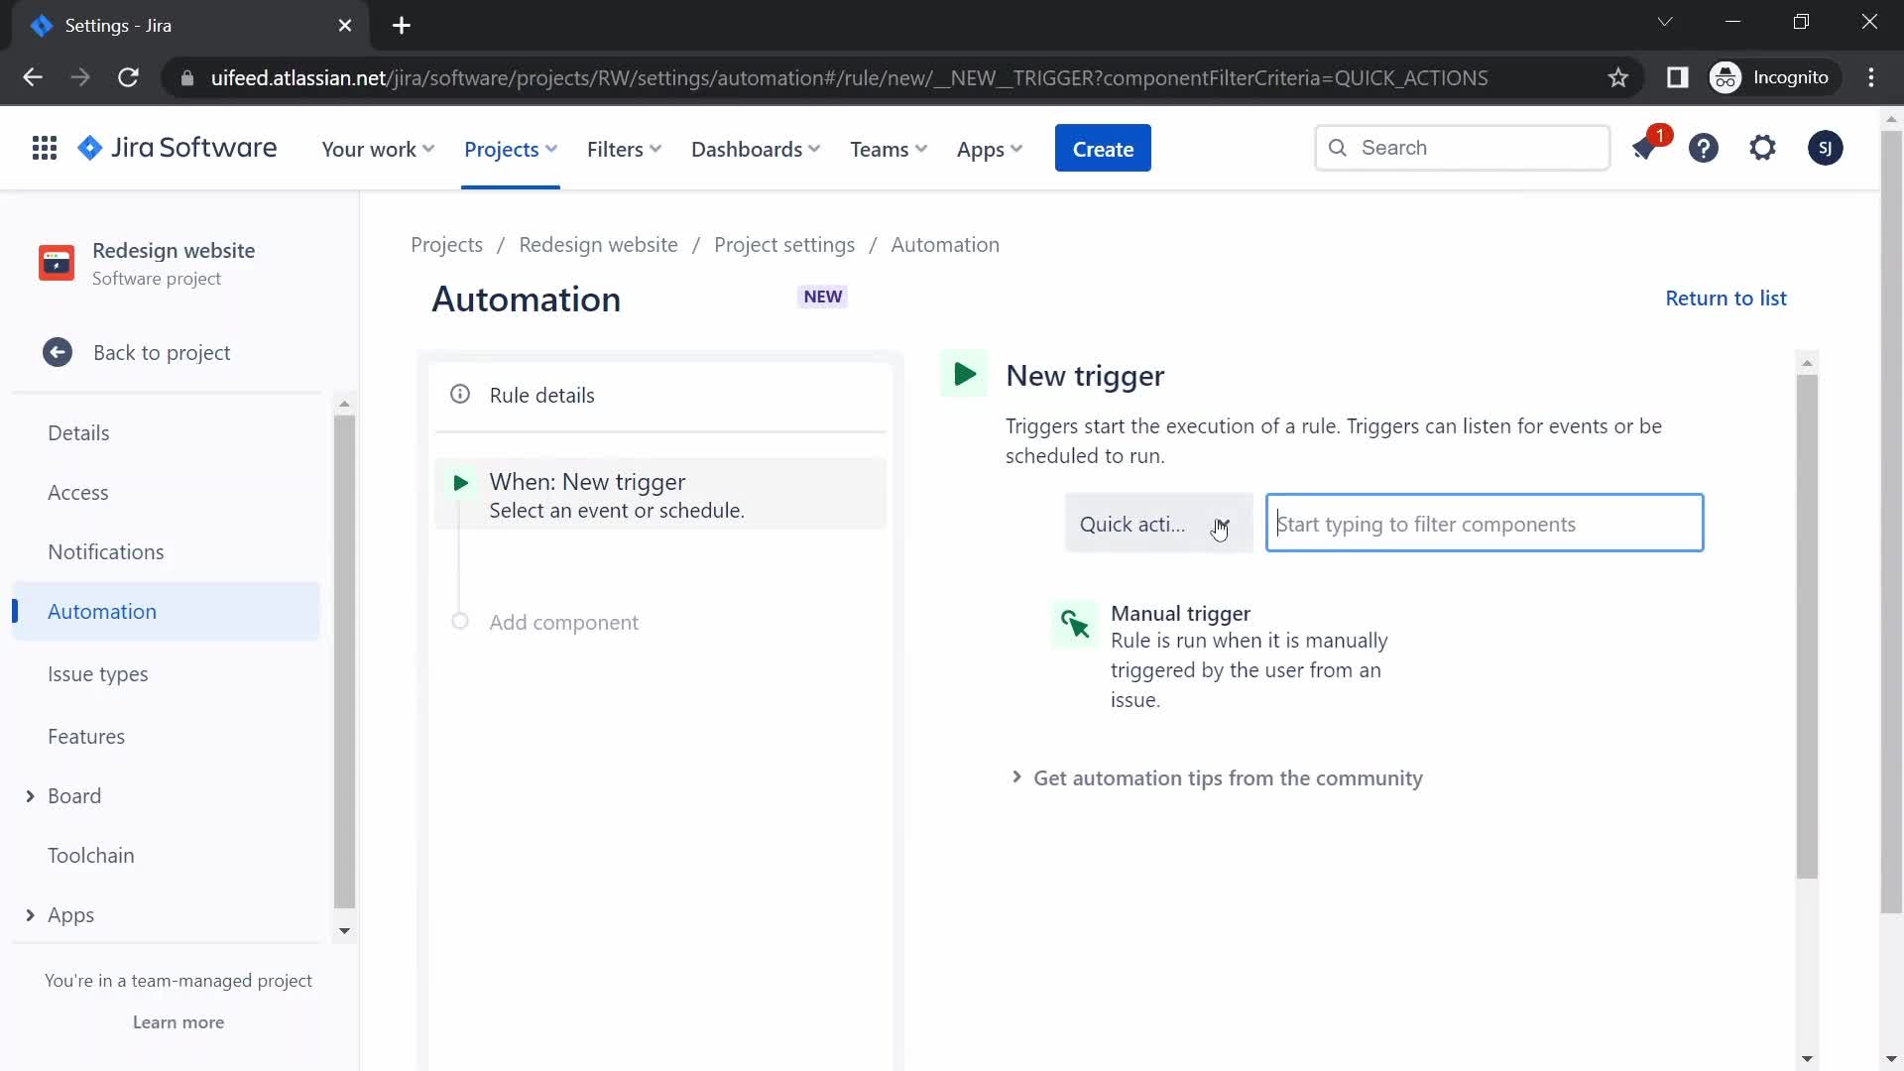Click the Create button
Image resolution: width=1904 pixels, height=1071 pixels.
(x=1103, y=148)
